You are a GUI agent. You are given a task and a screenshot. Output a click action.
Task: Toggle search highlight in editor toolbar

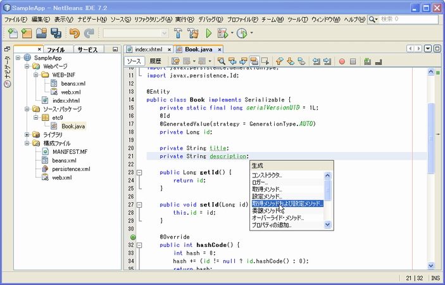(x=254, y=61)
